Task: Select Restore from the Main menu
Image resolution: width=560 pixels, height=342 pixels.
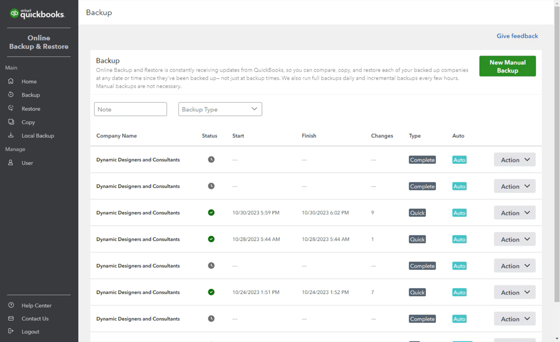Action: 31,108
